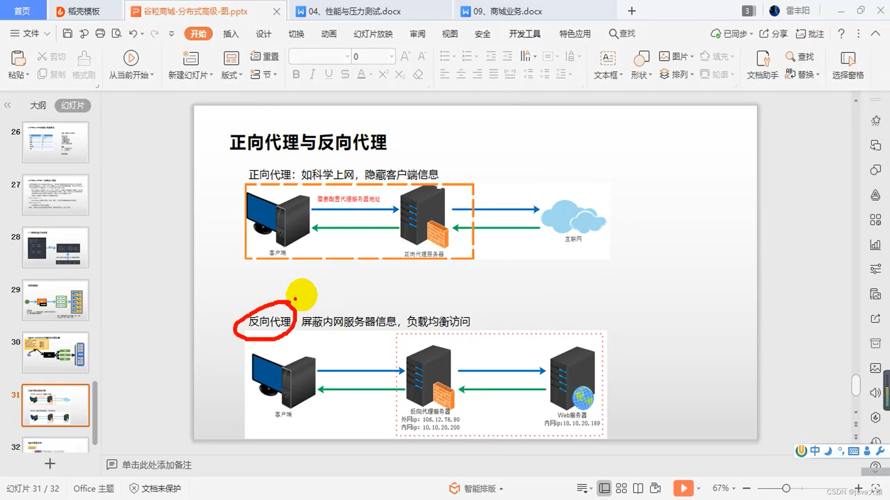Open the Shapes tool icon
The height and width of the screenshot is (500, 890).
[x=641, y=58]
